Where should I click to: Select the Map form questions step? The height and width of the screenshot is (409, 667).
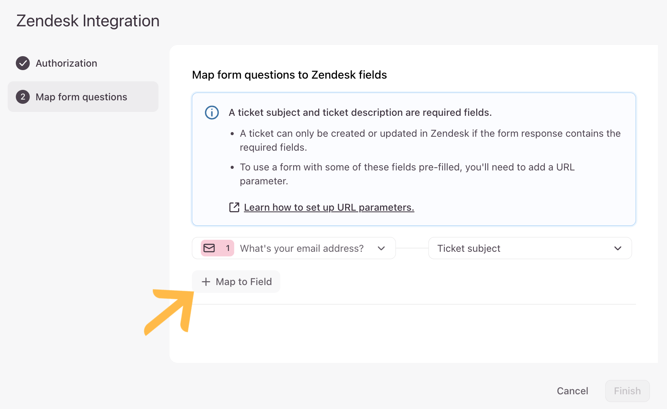81,97
